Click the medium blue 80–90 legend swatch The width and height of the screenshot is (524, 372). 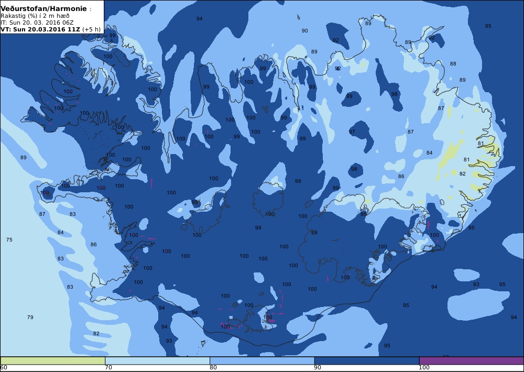[262, 360]
